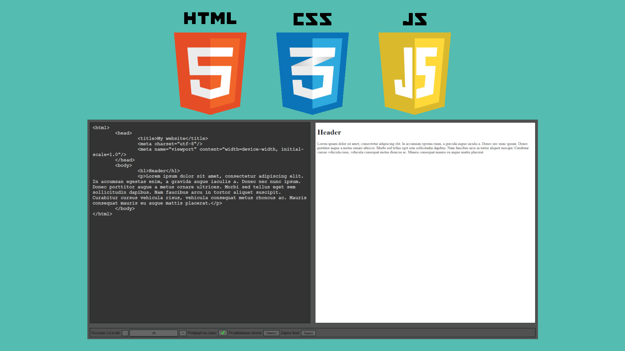Open the sample page with 'Otwórz' button
This screenshot has height=351, width=625.
click(271, 333)
